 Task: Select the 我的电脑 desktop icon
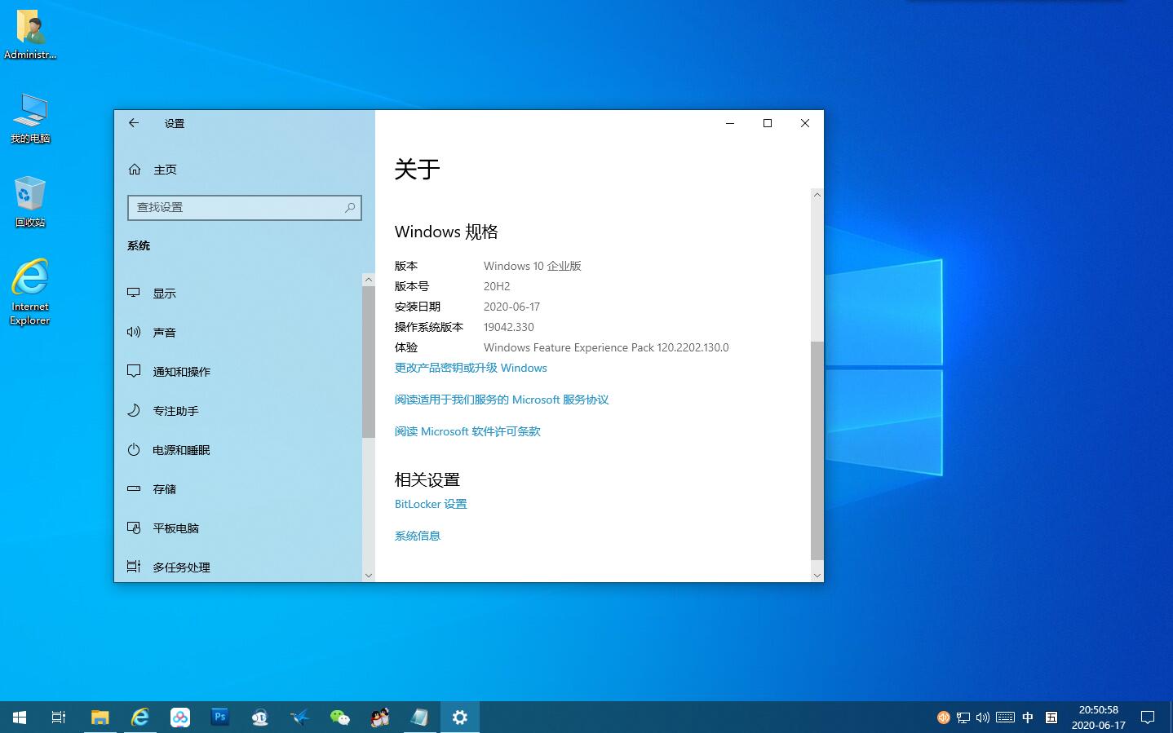tap(30, 119)
